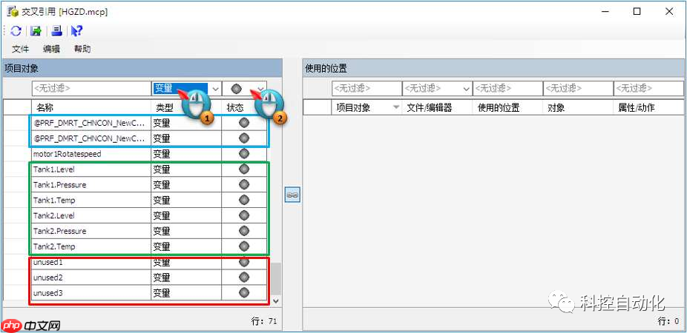Click the filter field above 项目对象 column
This screenshot has height=333, width=687.
pyautogui.click(x=366, y=88)
